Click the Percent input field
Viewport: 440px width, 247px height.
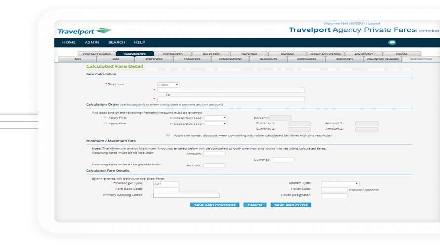pos(280,118)
